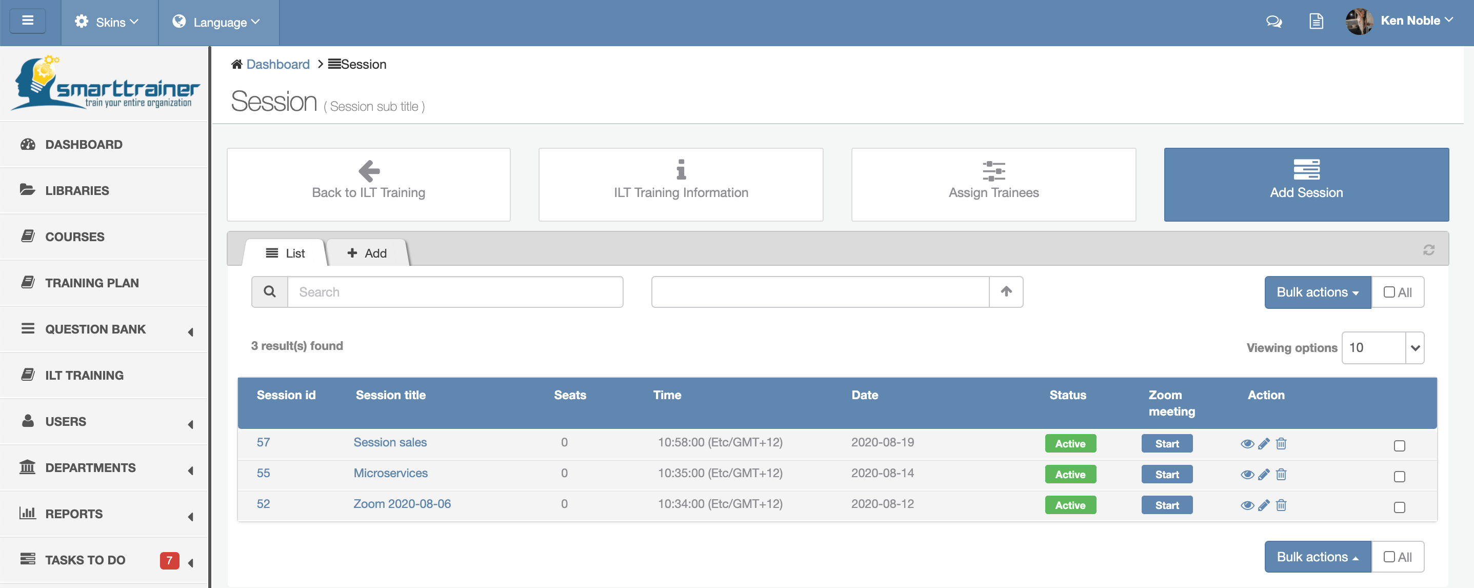Open DASHBOARD in the sidebar

coord(104,144)
